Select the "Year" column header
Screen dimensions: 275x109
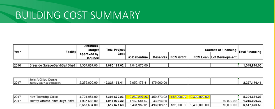[x=17, y=52]
